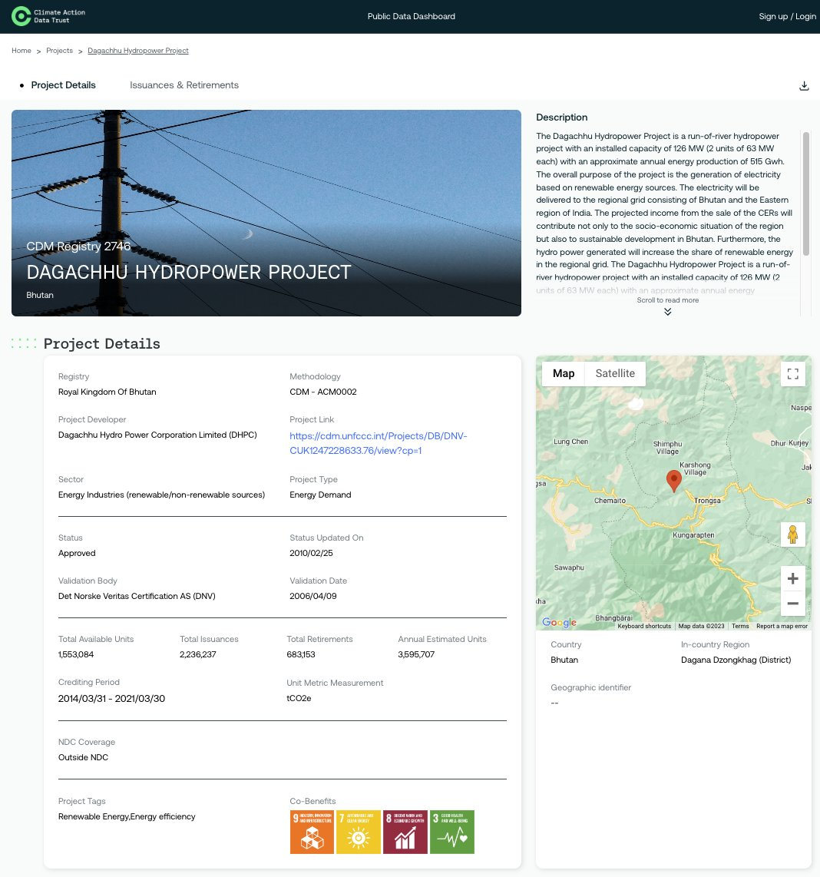This screenshot has width=820, height=877.
Task: Click the download report icon
Action: (x=804, y=85)
